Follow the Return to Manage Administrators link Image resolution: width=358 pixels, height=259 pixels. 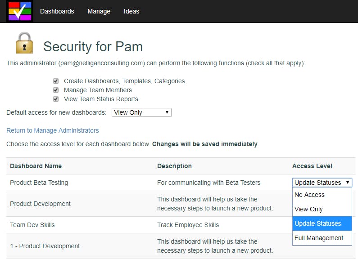pyautogui.click(x=53, y=130)
